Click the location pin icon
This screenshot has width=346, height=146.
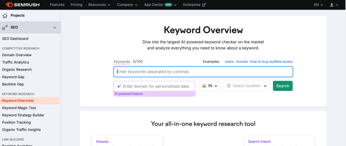click(229, 86)
